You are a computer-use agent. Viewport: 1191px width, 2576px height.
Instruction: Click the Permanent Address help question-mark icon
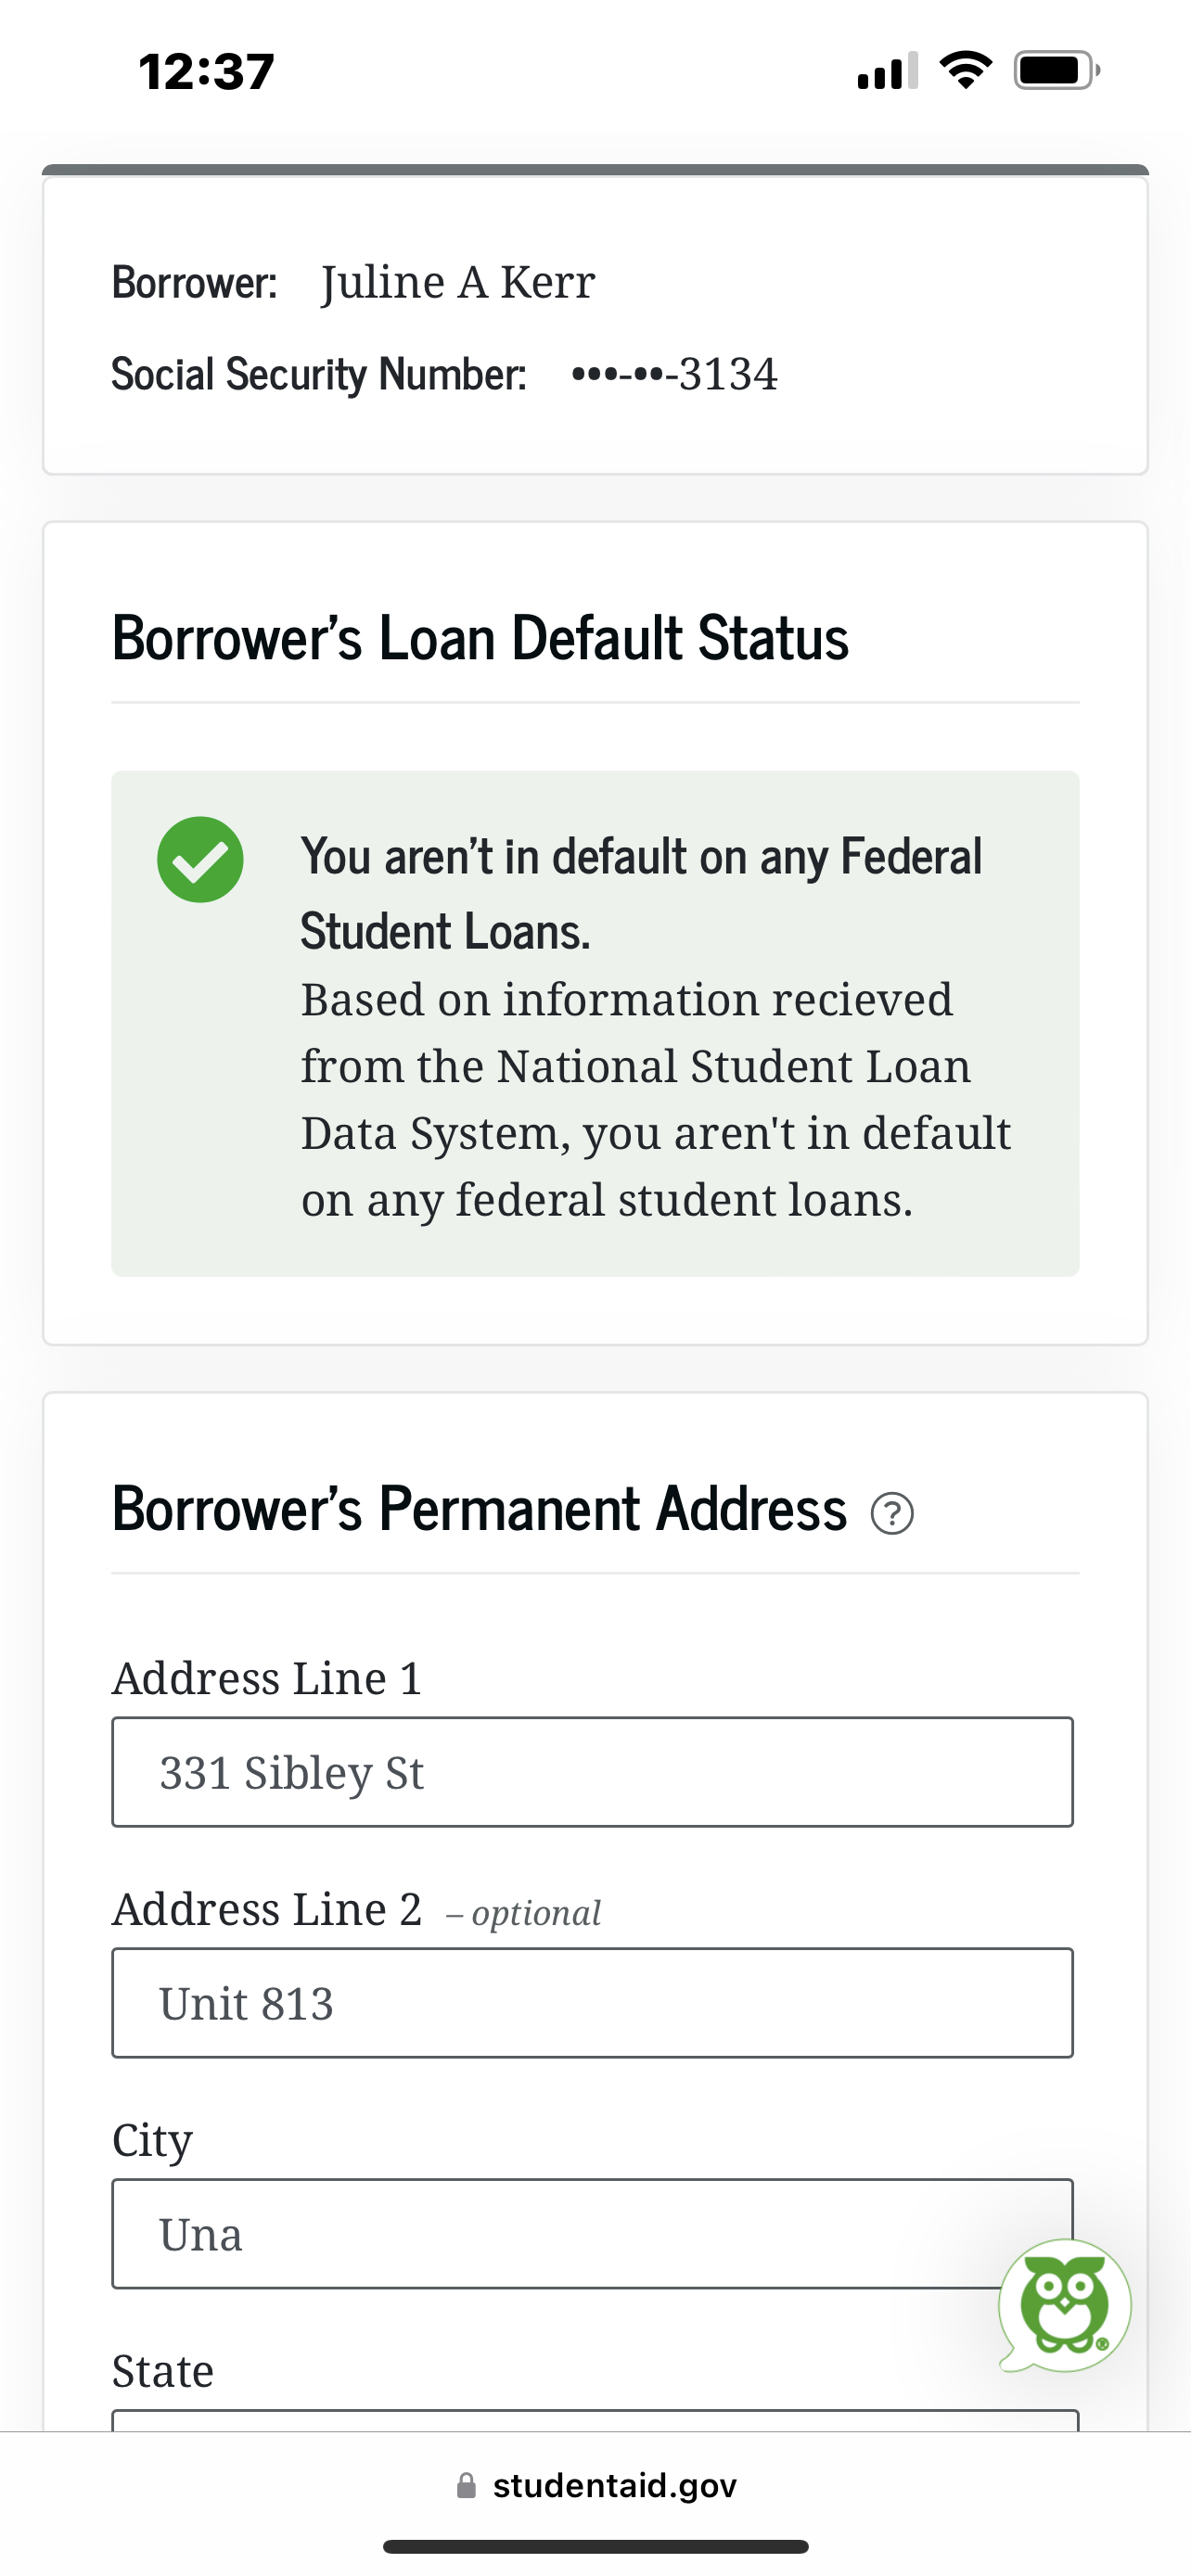point(892,1513)
